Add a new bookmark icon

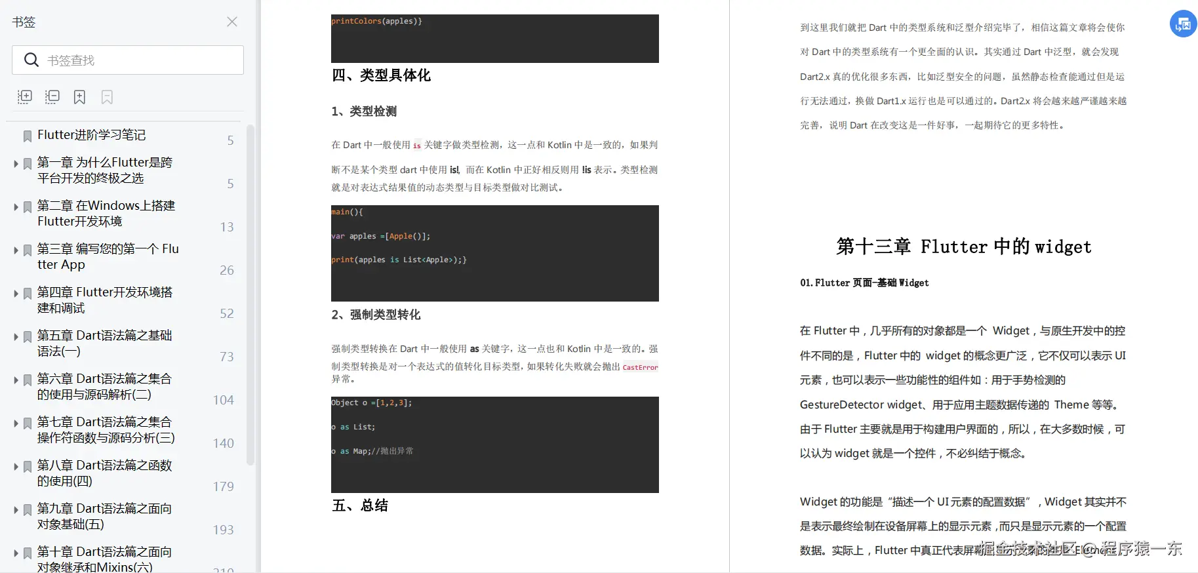pos(79,97)
